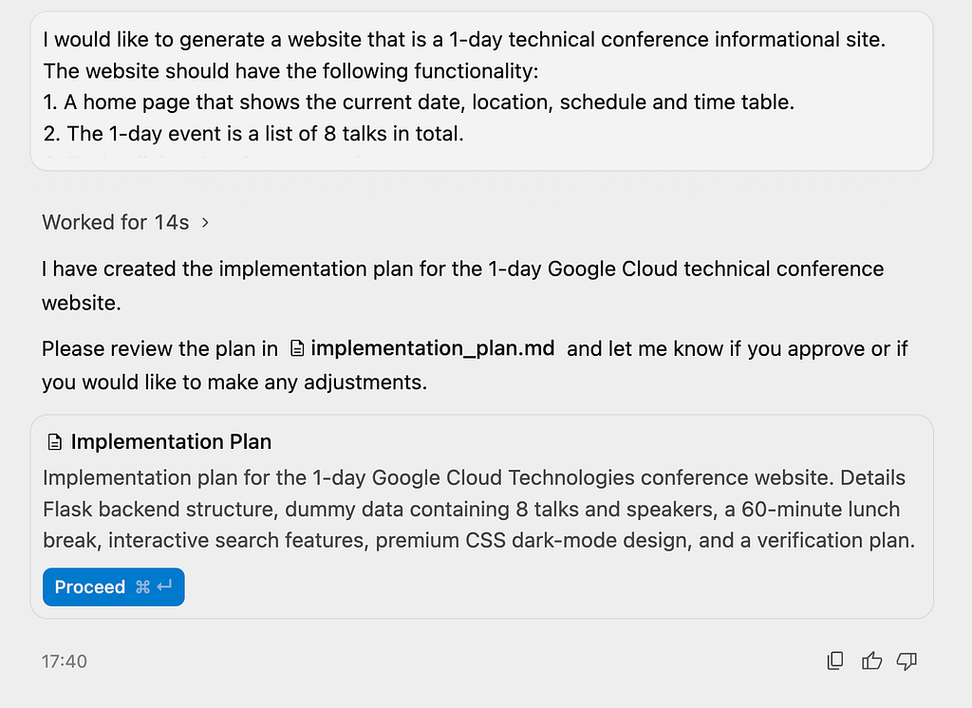Click the line '2. The 1-day event is a list of 8 talks'
The width and height of the screenshot is (972, 708).
[x=253, y=133]
